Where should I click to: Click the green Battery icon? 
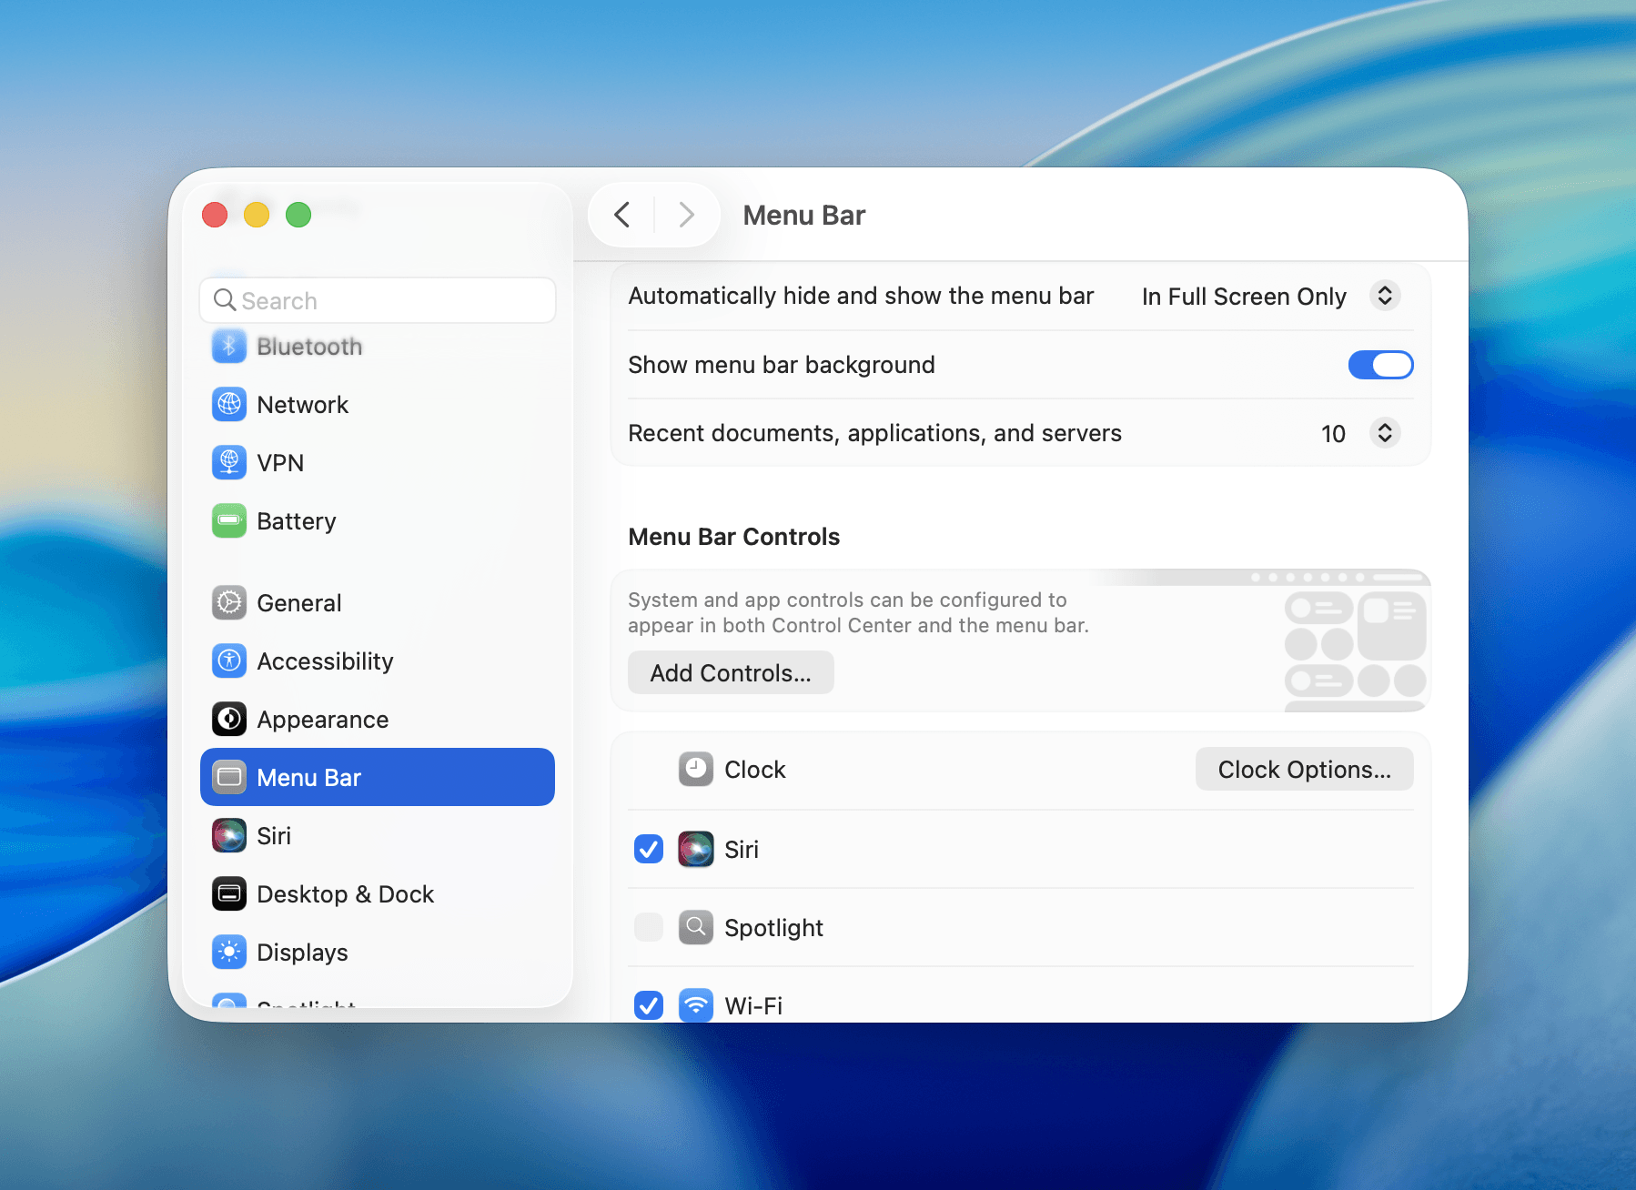pos(229,521)
